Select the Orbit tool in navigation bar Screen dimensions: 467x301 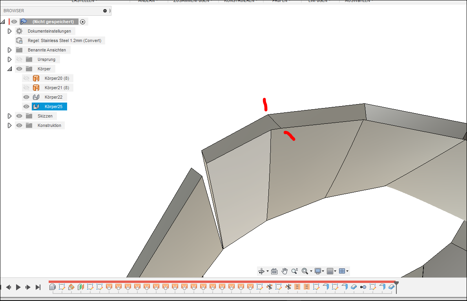pos(261,271)
